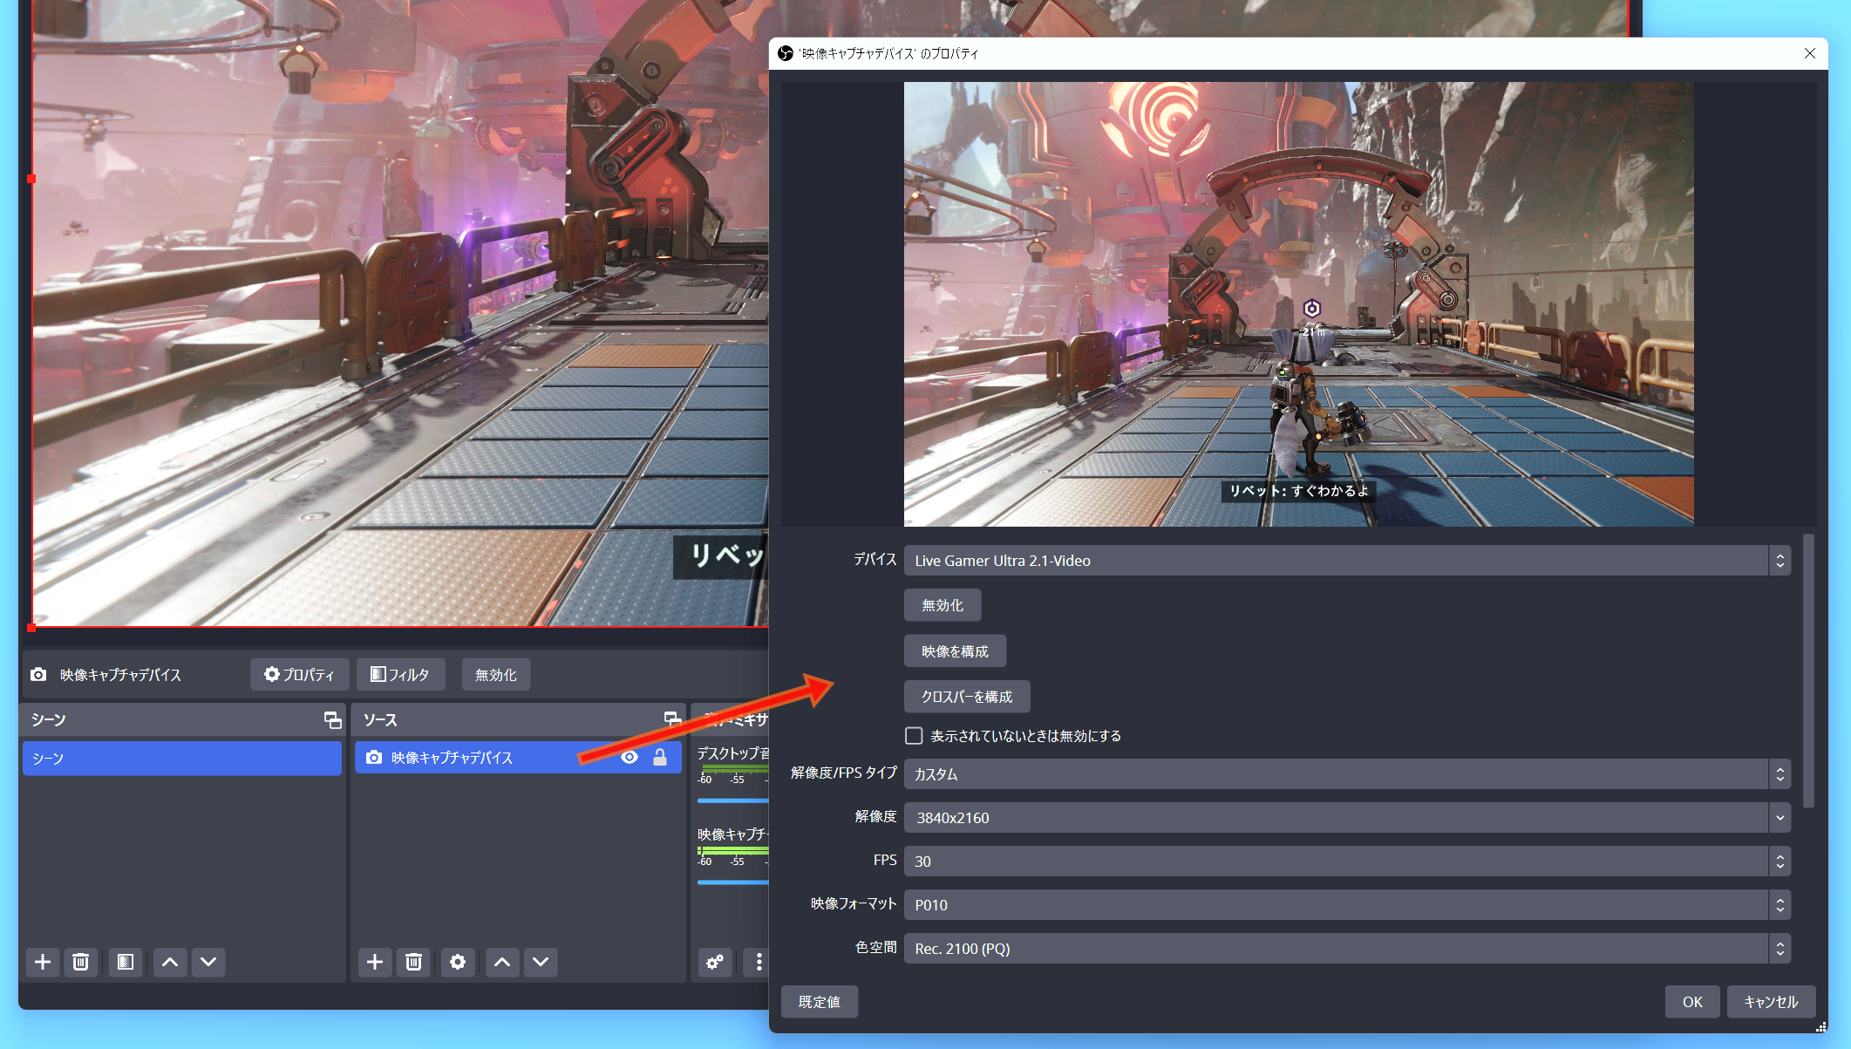Image resolution: width=1851 pixels, height=1049 pixels.
Task: Move scene up arrow button
Action: (x=170, y=962)
